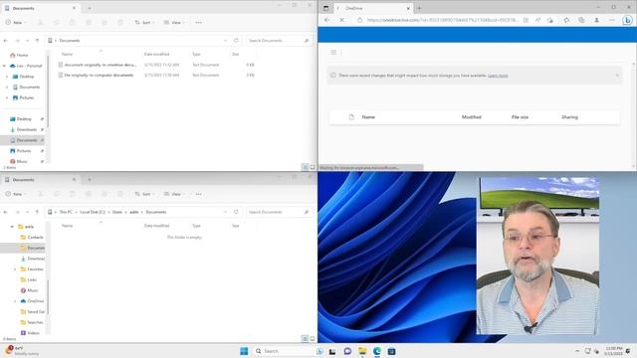The height and width of the screenshot is (358, 637).
Task: Open View menu in top Explorer window
Action: (x=174, y=22)
